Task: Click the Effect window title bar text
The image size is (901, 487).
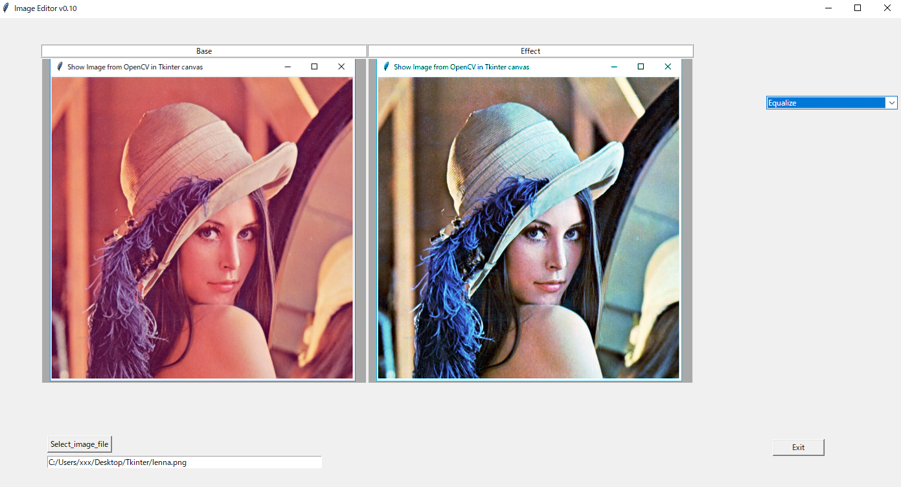Action: tap(462, 67)
